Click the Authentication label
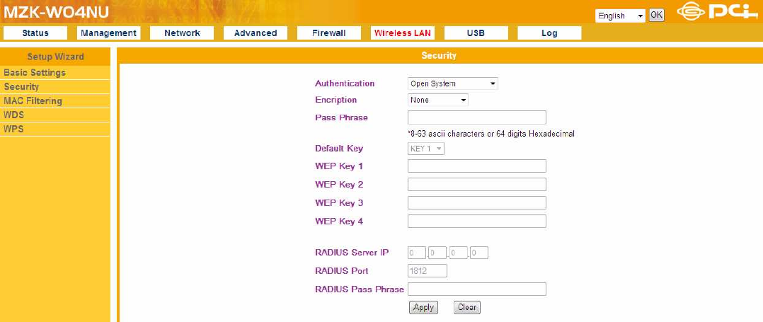This screenshot has width=763, height=322. coord(345,84)
